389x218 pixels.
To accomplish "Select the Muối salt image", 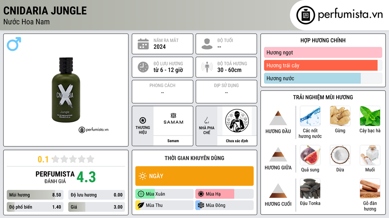I will [x=370, y=155].
